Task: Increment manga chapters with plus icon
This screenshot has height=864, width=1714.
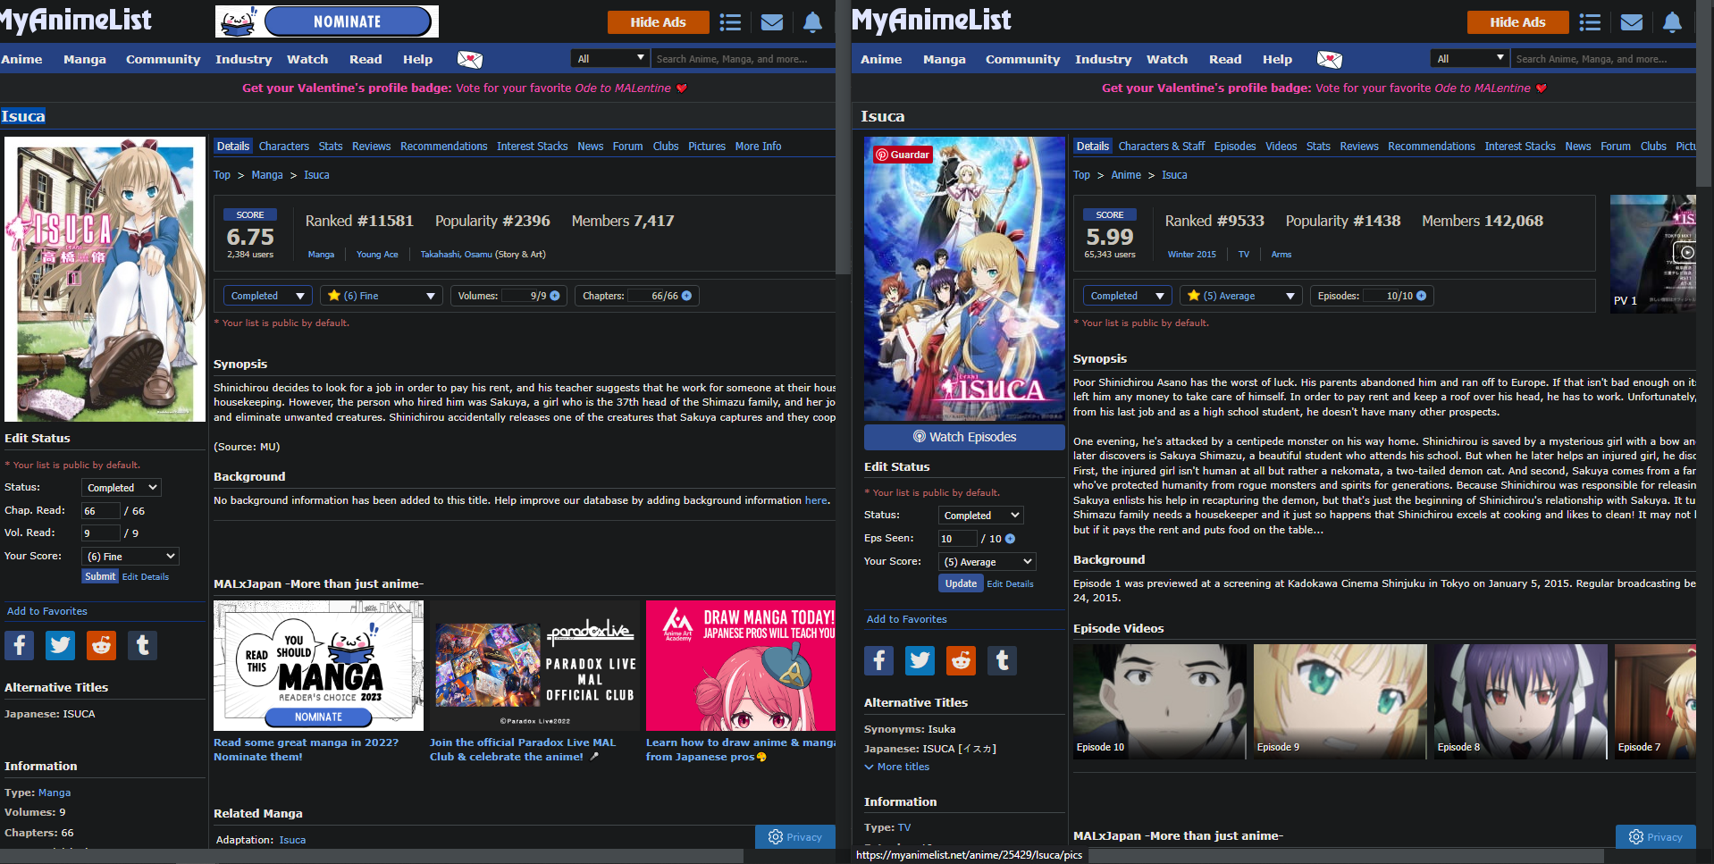Action: tap(686, 296)
